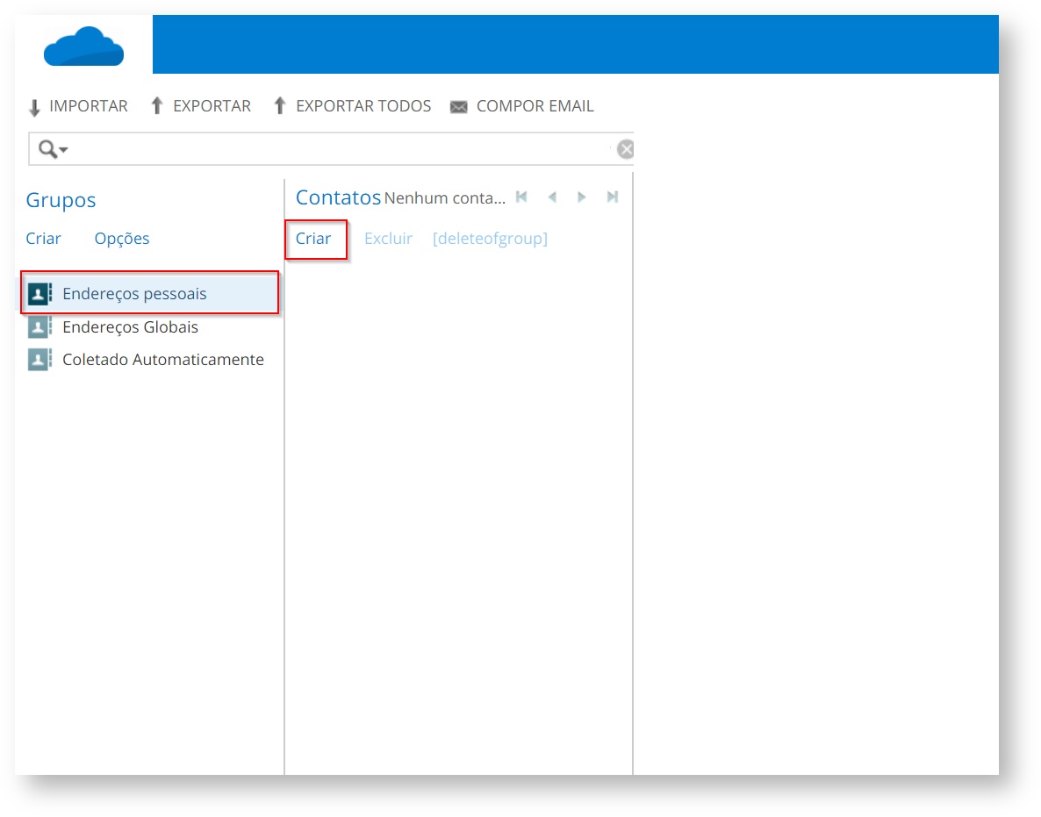
Task: Click the Exportar Todos arrow icon
Action: [x=280, y=106]
